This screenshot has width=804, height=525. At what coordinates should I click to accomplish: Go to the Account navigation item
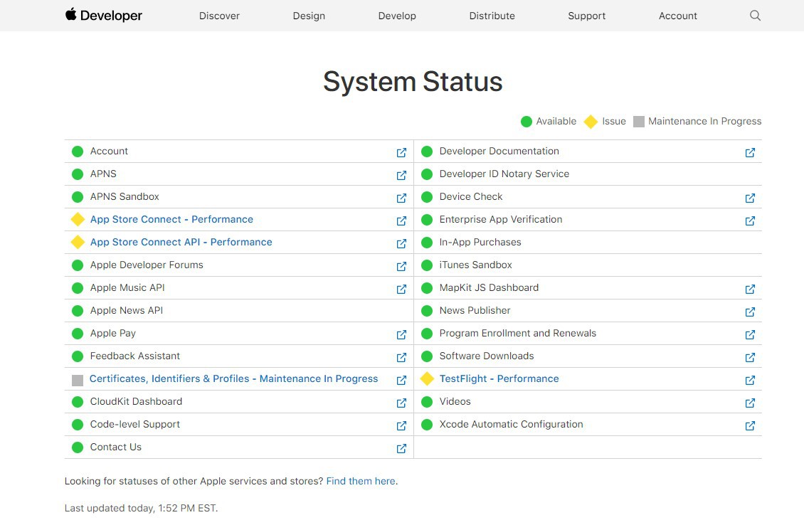point(677,16)
